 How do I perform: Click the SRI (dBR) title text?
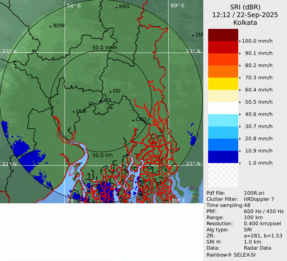(x=245, y=7)
